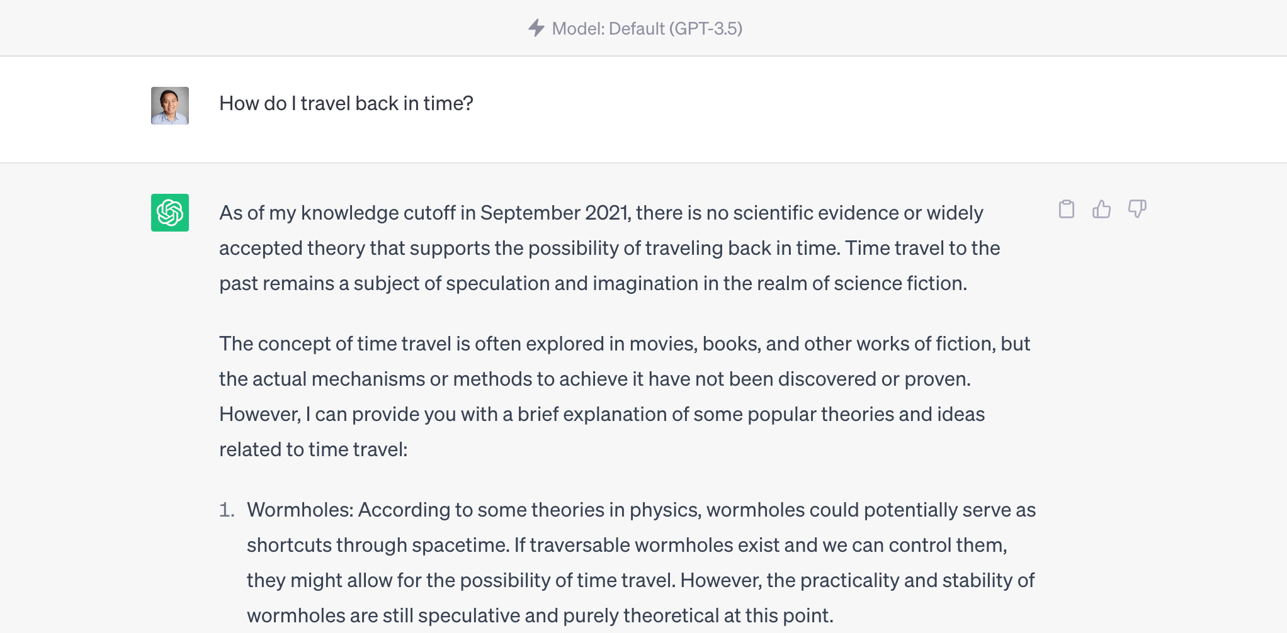Open the Model: Default (GPT-3.5) selector
The image size is (1287, 633).
coord(646,28)
